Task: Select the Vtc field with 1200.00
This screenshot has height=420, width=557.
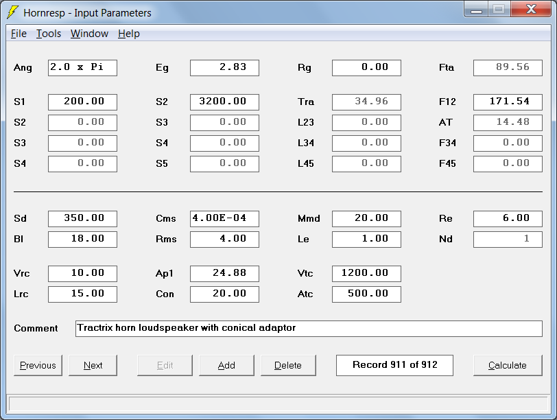Action: (366, 274)
